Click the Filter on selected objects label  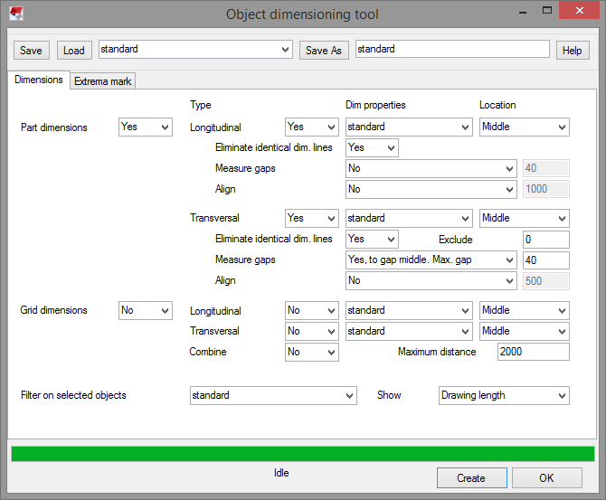pos(73,395)
